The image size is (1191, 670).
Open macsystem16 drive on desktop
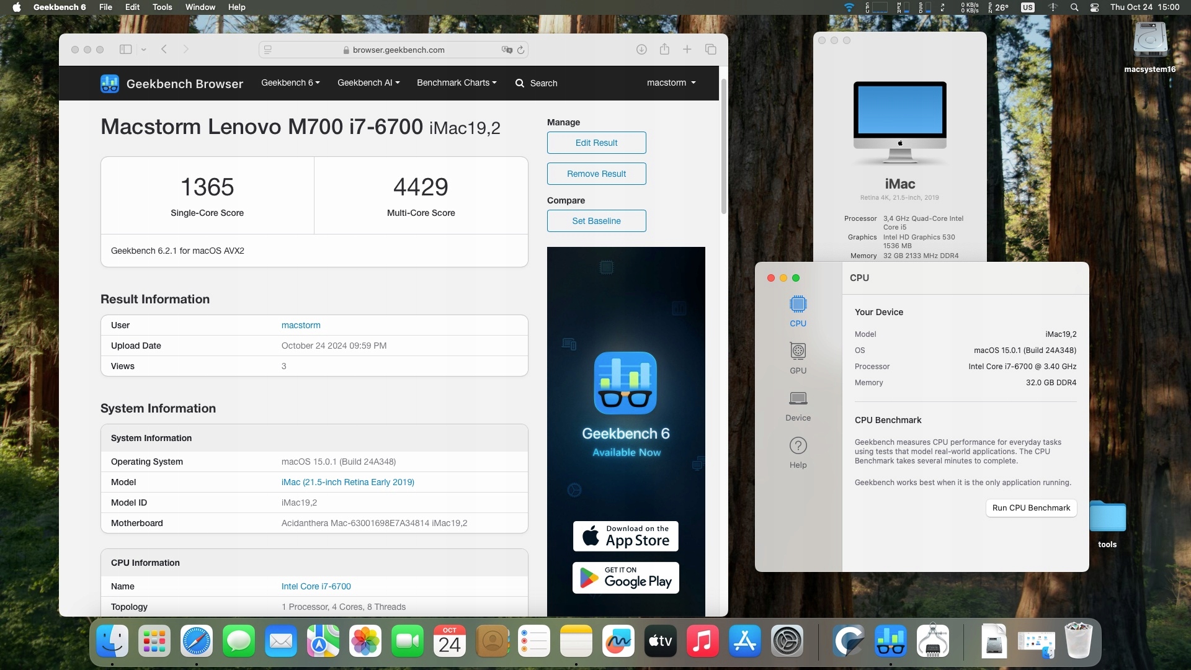pos(1150,47)
